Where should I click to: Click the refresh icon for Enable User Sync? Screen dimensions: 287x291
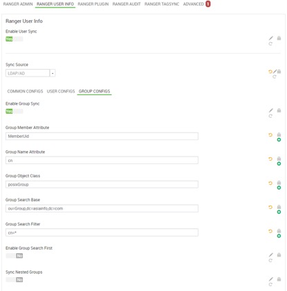270,43
